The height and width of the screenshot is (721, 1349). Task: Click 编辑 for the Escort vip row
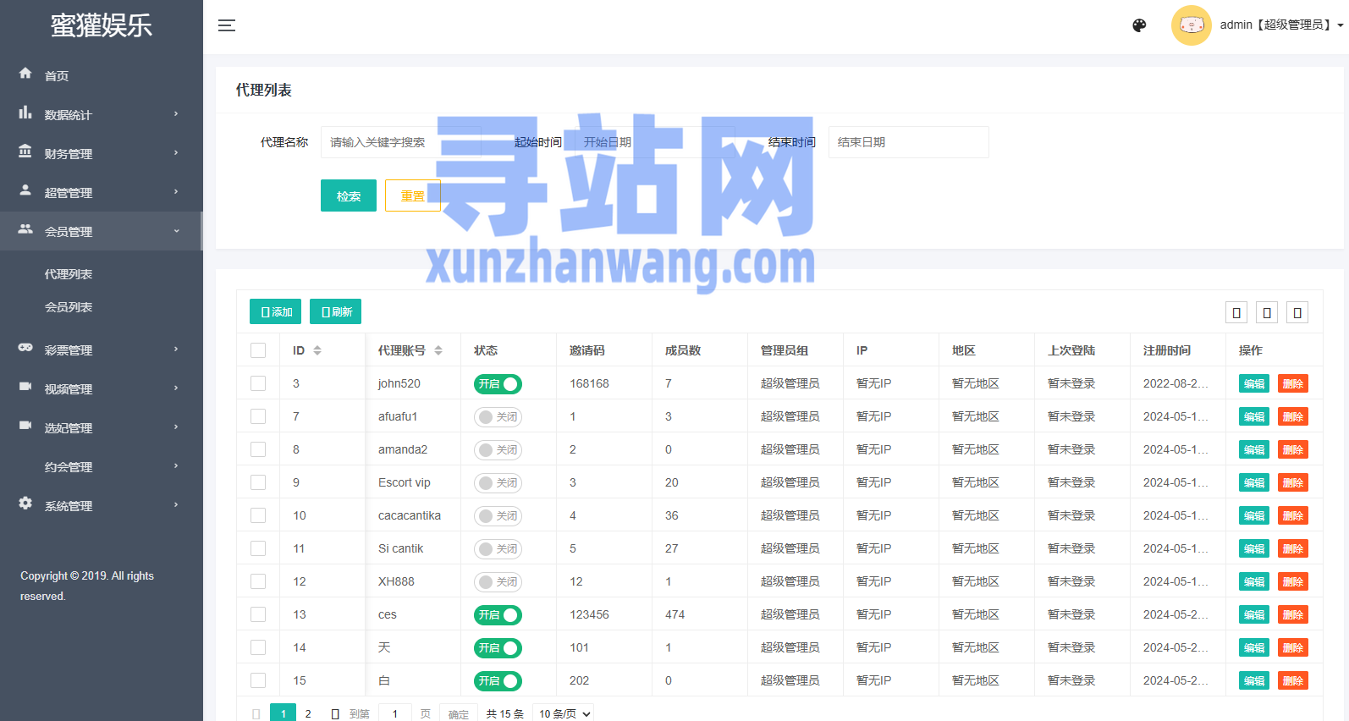tap(1254, 483)
